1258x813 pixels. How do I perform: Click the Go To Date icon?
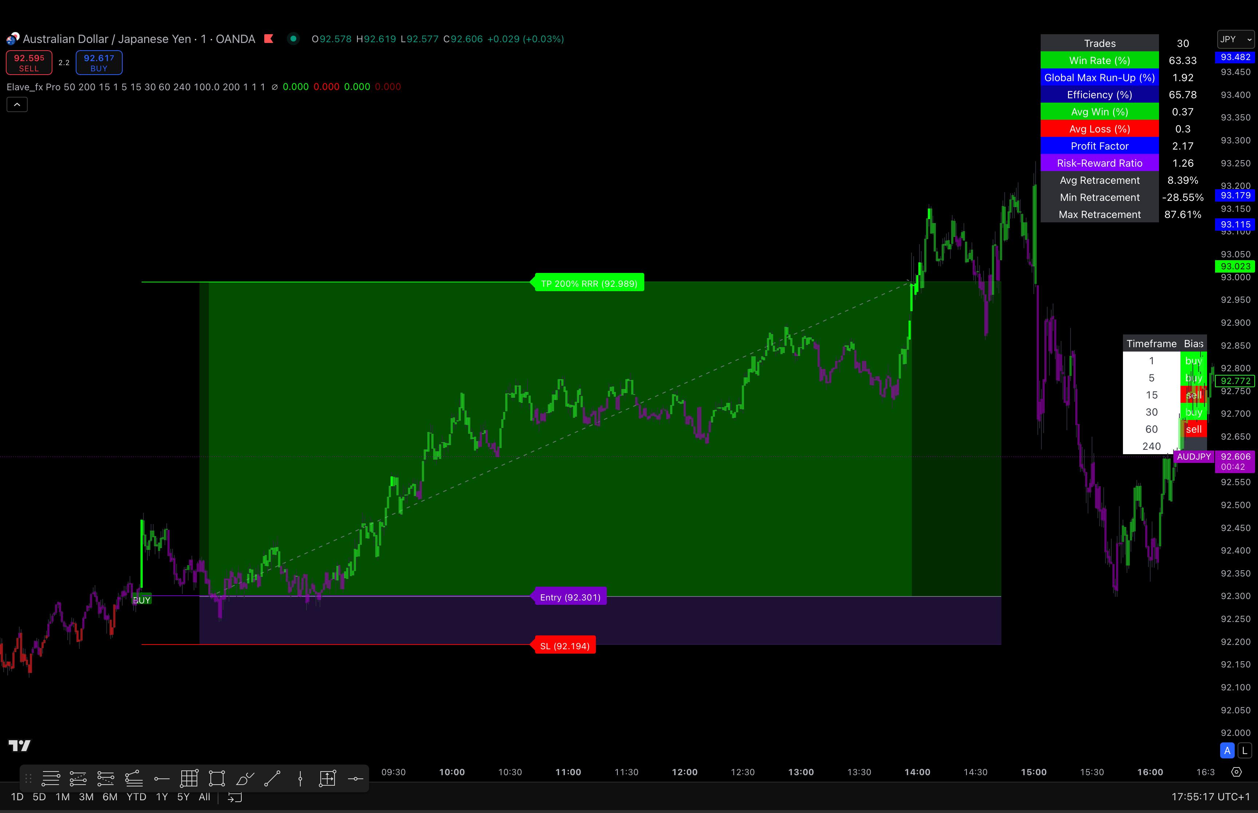click(x=234, y=797)
